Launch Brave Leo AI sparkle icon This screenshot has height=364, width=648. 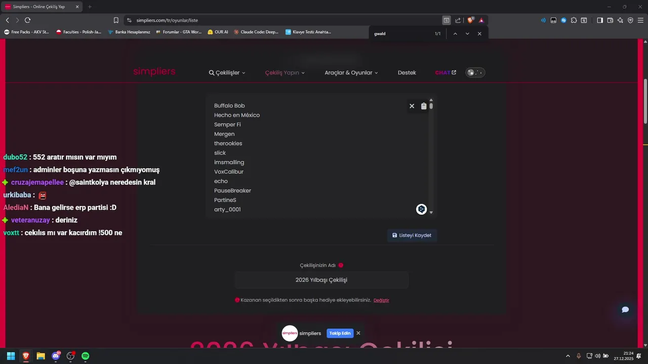[x=620, y=20]
